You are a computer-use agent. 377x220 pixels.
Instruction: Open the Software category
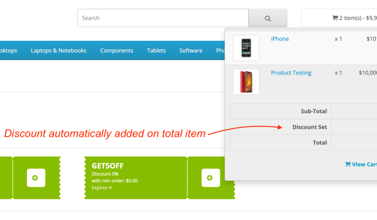coord(191,50)
